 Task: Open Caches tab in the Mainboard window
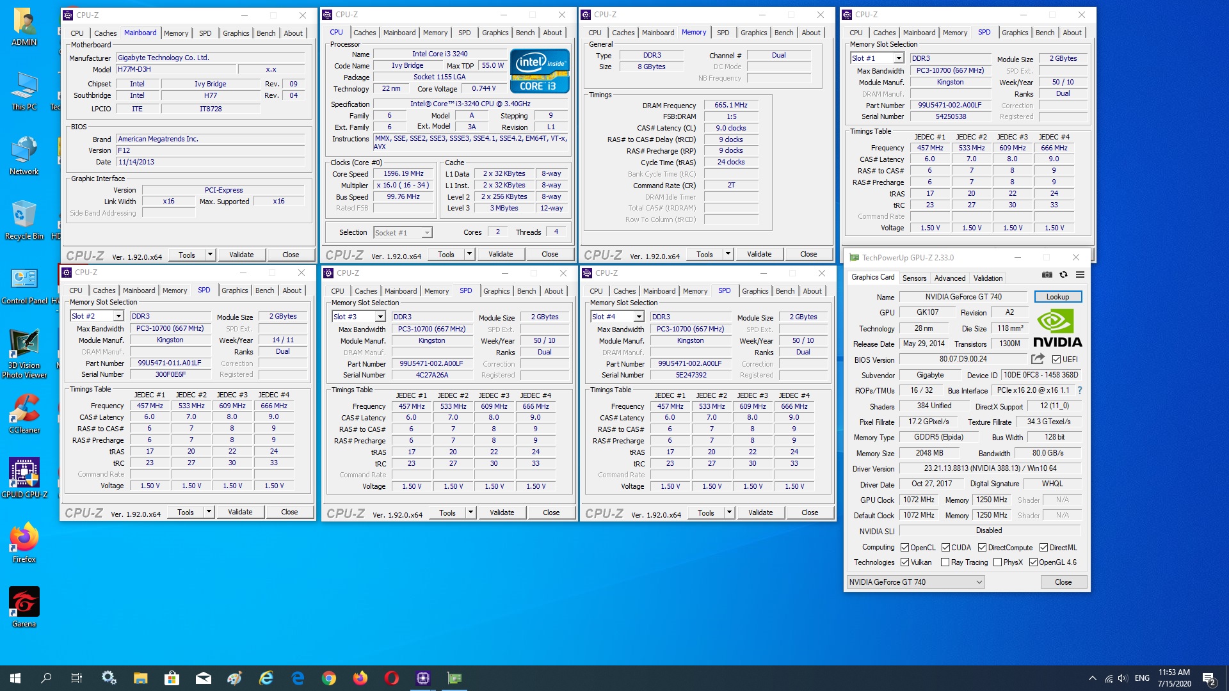(106, 33)
